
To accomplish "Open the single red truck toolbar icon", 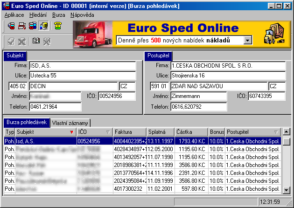I will pyautogui.click(x=12, y=26).
